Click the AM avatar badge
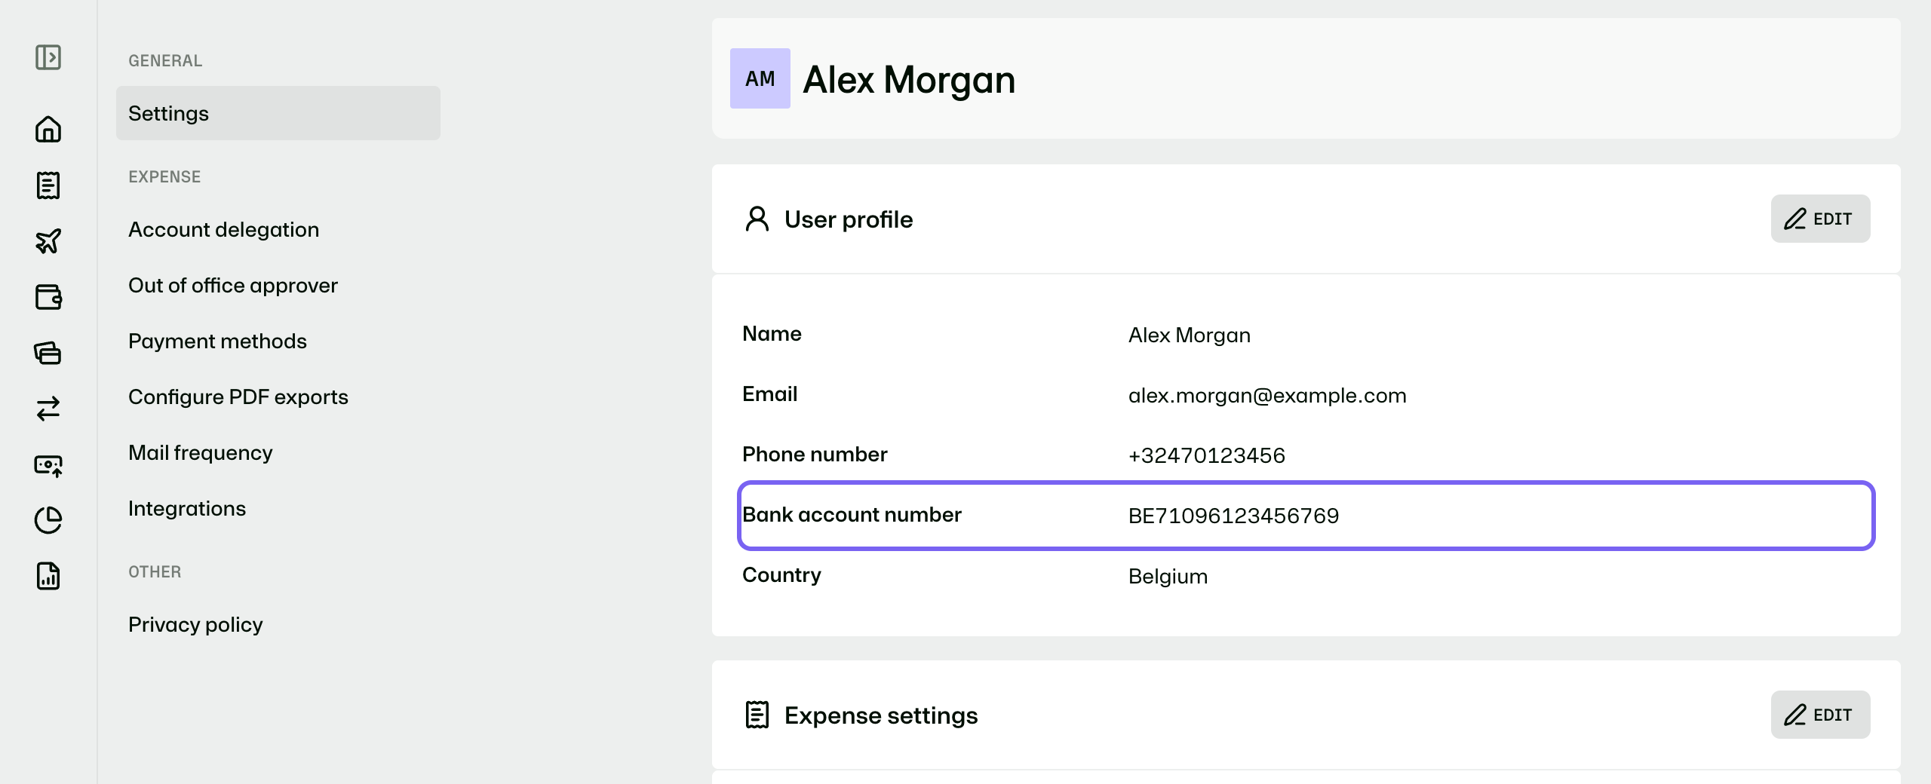The width and height of the screenshot is (1931, 784). pos(760,78)
